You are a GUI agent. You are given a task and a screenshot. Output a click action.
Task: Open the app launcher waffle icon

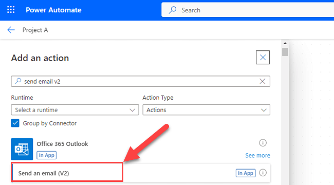tap(11, 10)
